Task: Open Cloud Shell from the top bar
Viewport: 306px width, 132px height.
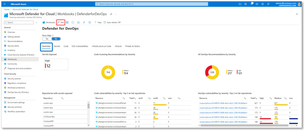Action: point(240,4)
